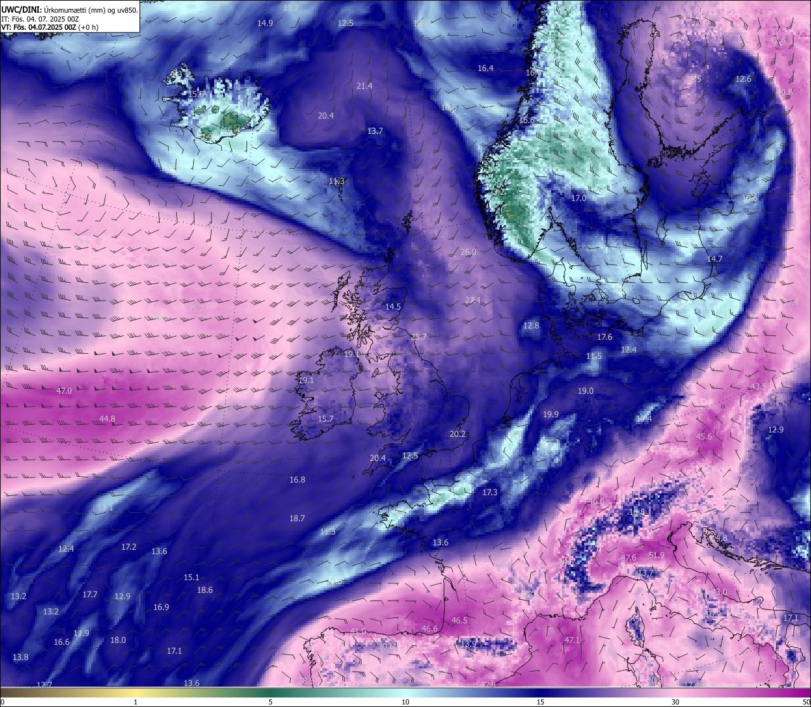This screenshot has width=811, height=707.
Task: Click the 16.8 value southwest of Cornwall
Action: (297, 480)
